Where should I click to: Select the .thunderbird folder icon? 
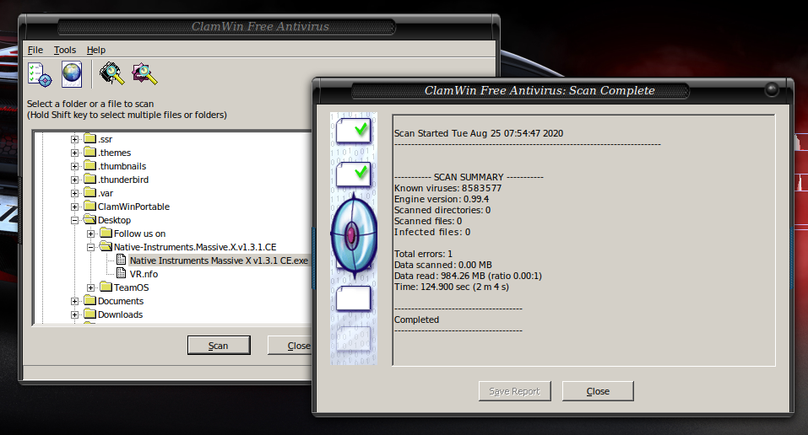pos(90,179)
